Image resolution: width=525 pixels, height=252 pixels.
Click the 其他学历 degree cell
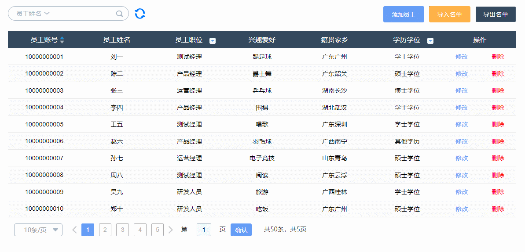coord(407,141)
